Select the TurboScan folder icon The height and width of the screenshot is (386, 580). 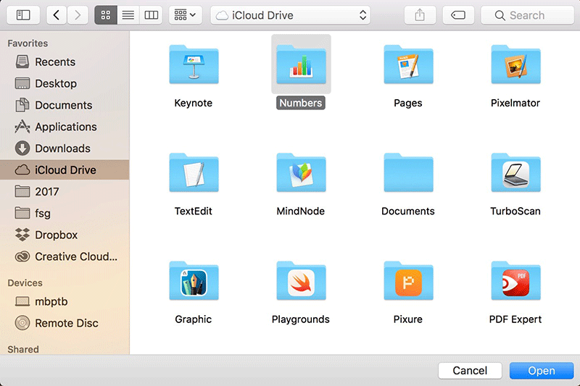(x=515, y=172)
